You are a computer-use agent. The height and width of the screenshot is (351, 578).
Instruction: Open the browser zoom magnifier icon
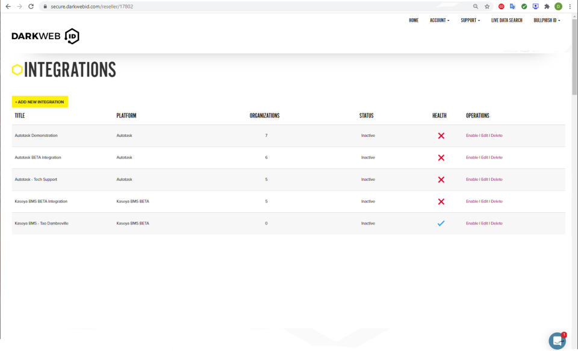[476, 6]
